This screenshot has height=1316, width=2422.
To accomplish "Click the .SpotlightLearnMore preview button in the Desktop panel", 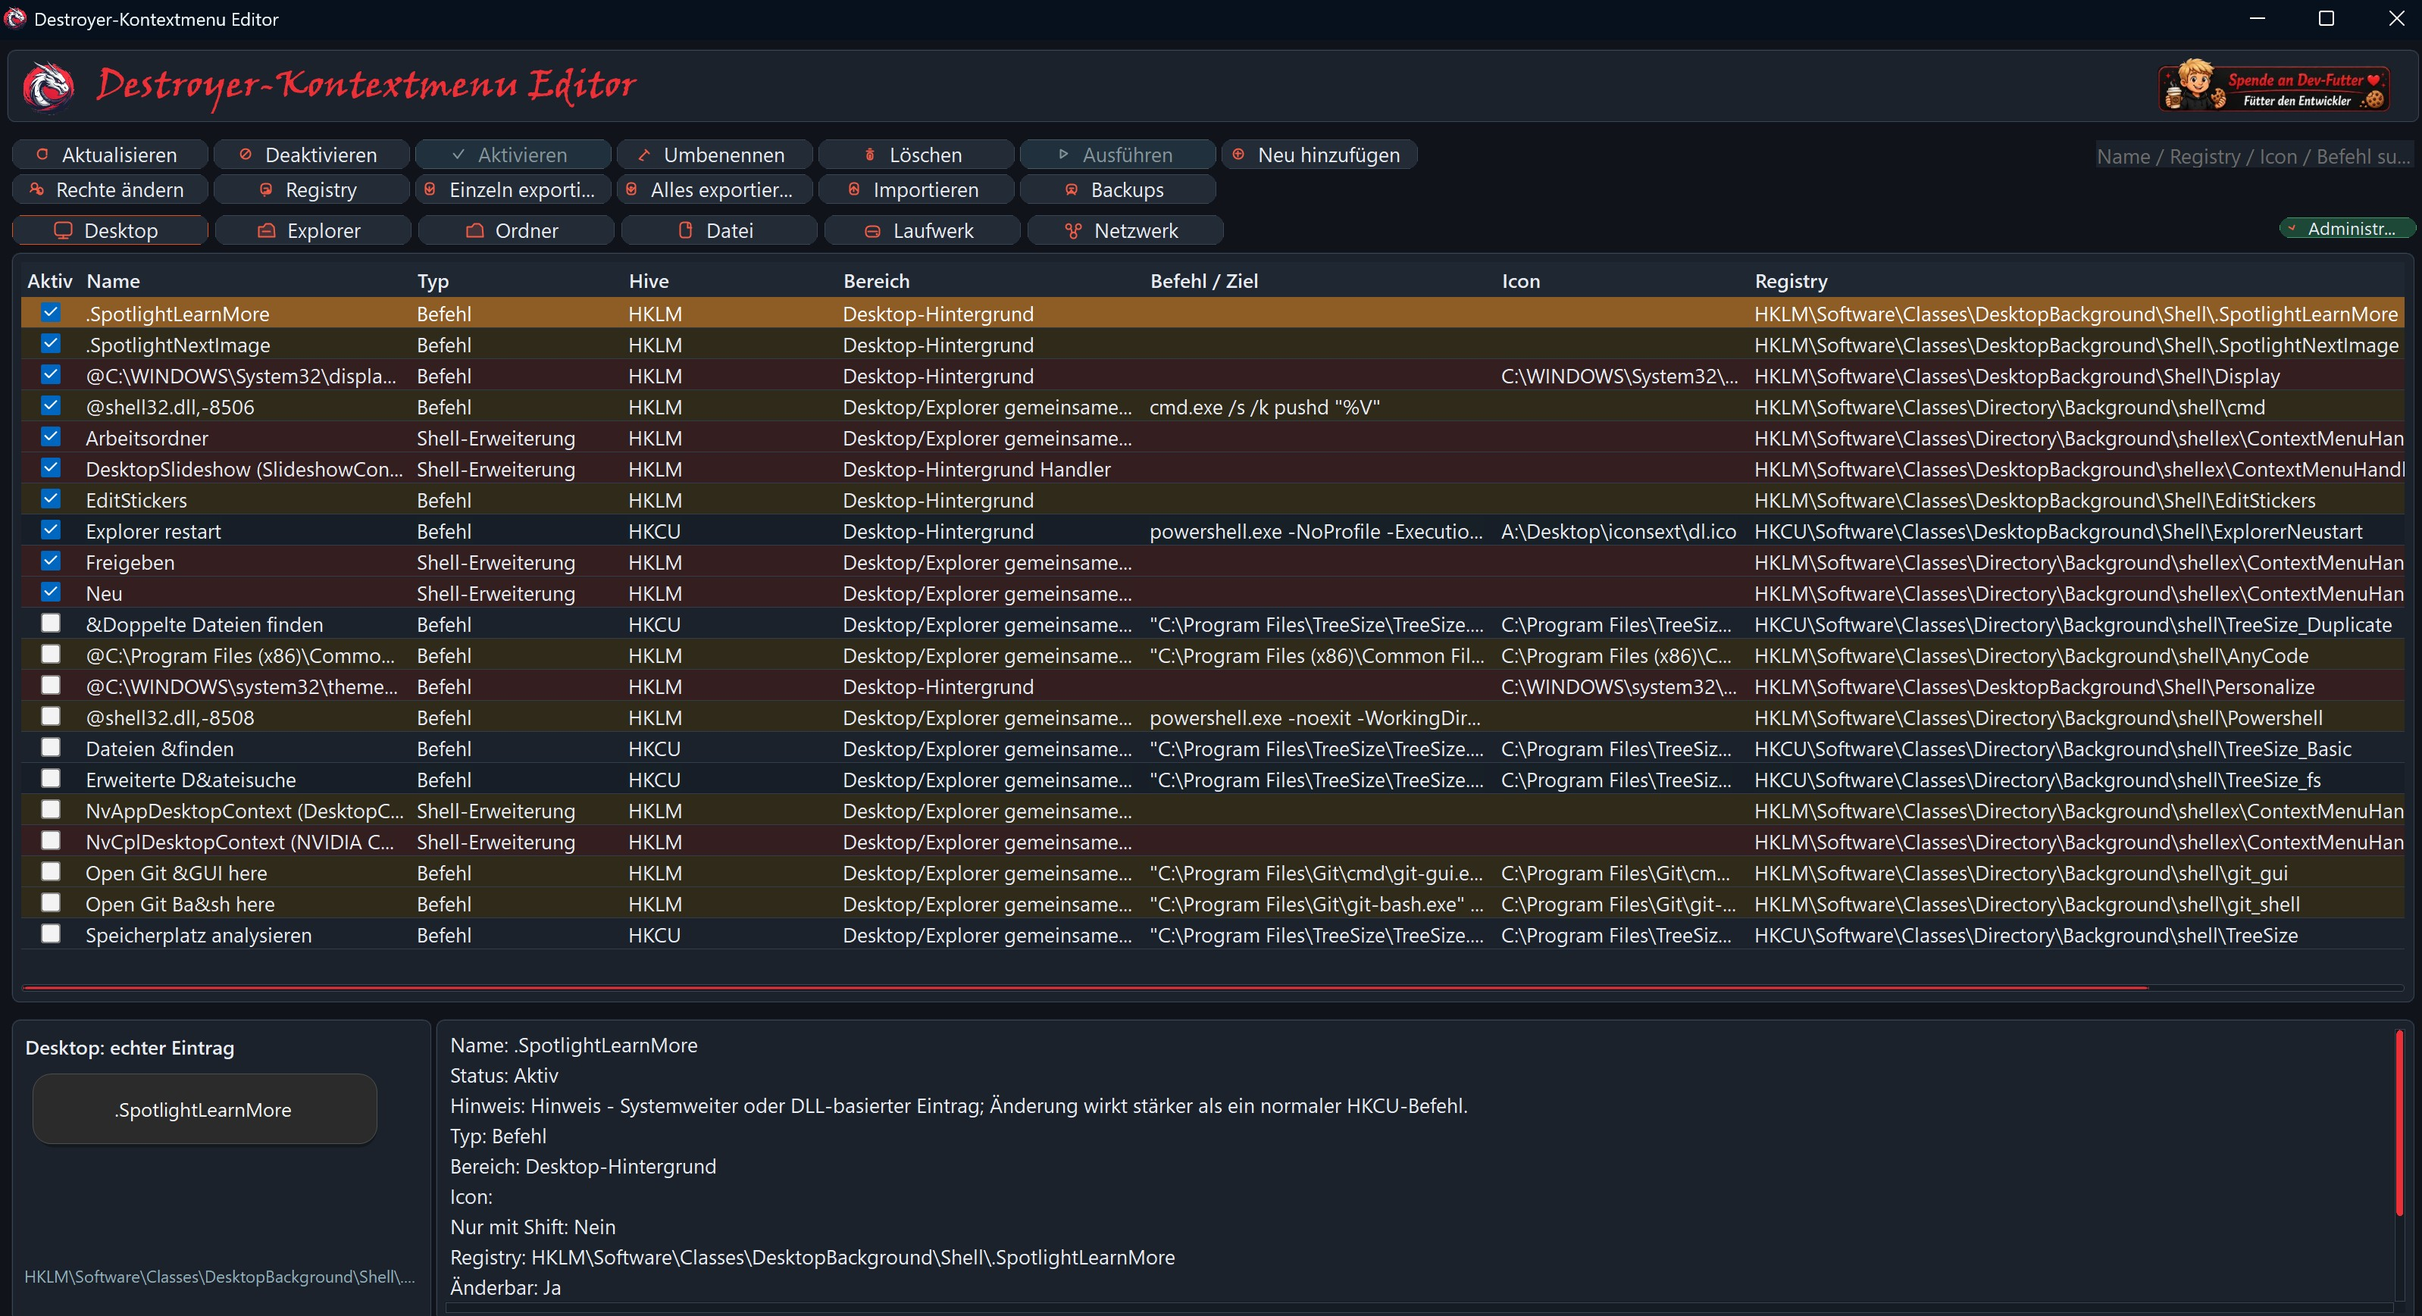I will click(x=204, y=1109).
